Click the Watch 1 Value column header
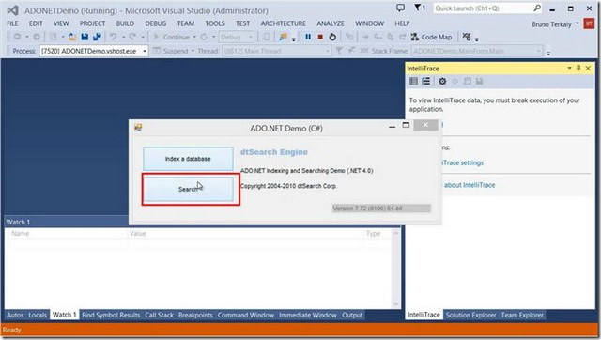Screen dimensions: 601x340 (245, 233)
